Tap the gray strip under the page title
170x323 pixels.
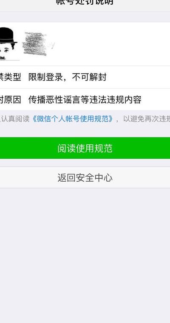[85, 17]
